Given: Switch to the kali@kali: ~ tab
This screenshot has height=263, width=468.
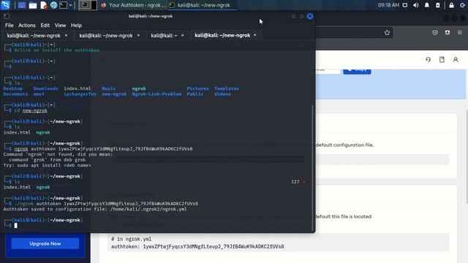Looking at the screenshot, I should (x=164, y=36).
